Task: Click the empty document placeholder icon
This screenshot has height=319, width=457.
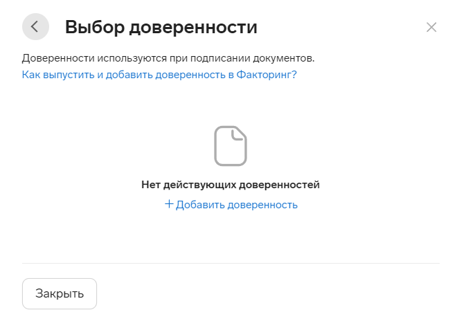Action: tap(231, 146)
